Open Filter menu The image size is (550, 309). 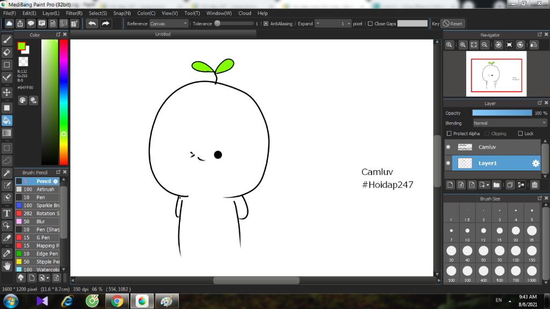[x=74, y=13]
